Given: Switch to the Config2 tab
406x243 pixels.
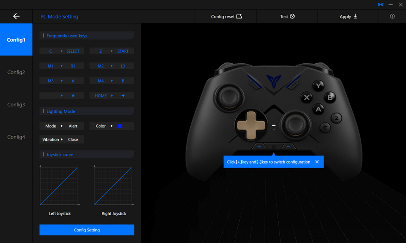Looking at the screenshot, I should coord(16,72).
